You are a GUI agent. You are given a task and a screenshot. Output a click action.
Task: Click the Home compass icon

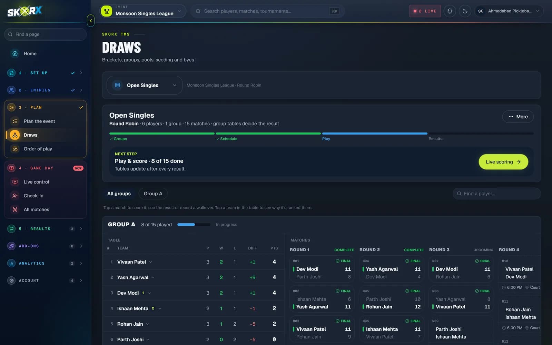point(15,53)
